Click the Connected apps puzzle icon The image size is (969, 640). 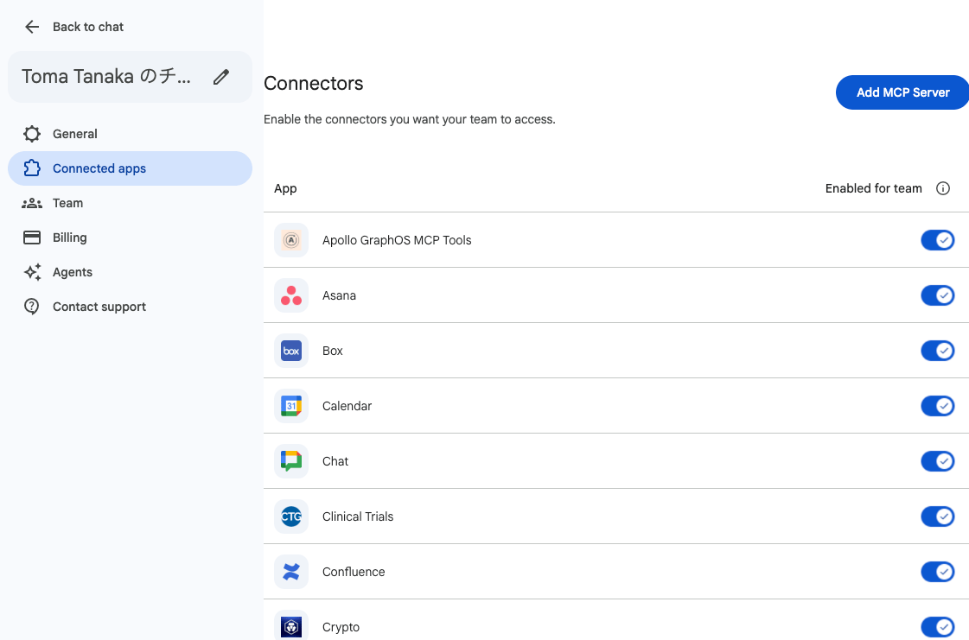click(32, 168)
